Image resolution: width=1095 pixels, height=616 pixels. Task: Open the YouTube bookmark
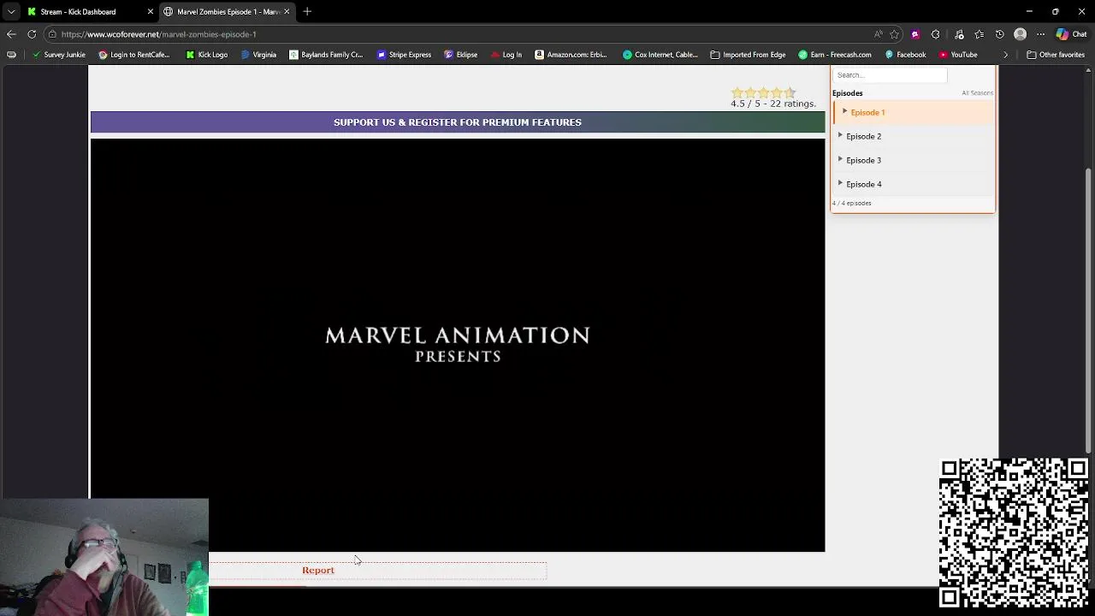[x=958, y=55]
